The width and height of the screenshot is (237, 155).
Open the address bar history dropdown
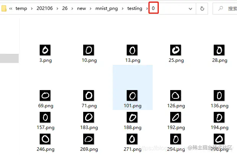click(x=190, y=9)
